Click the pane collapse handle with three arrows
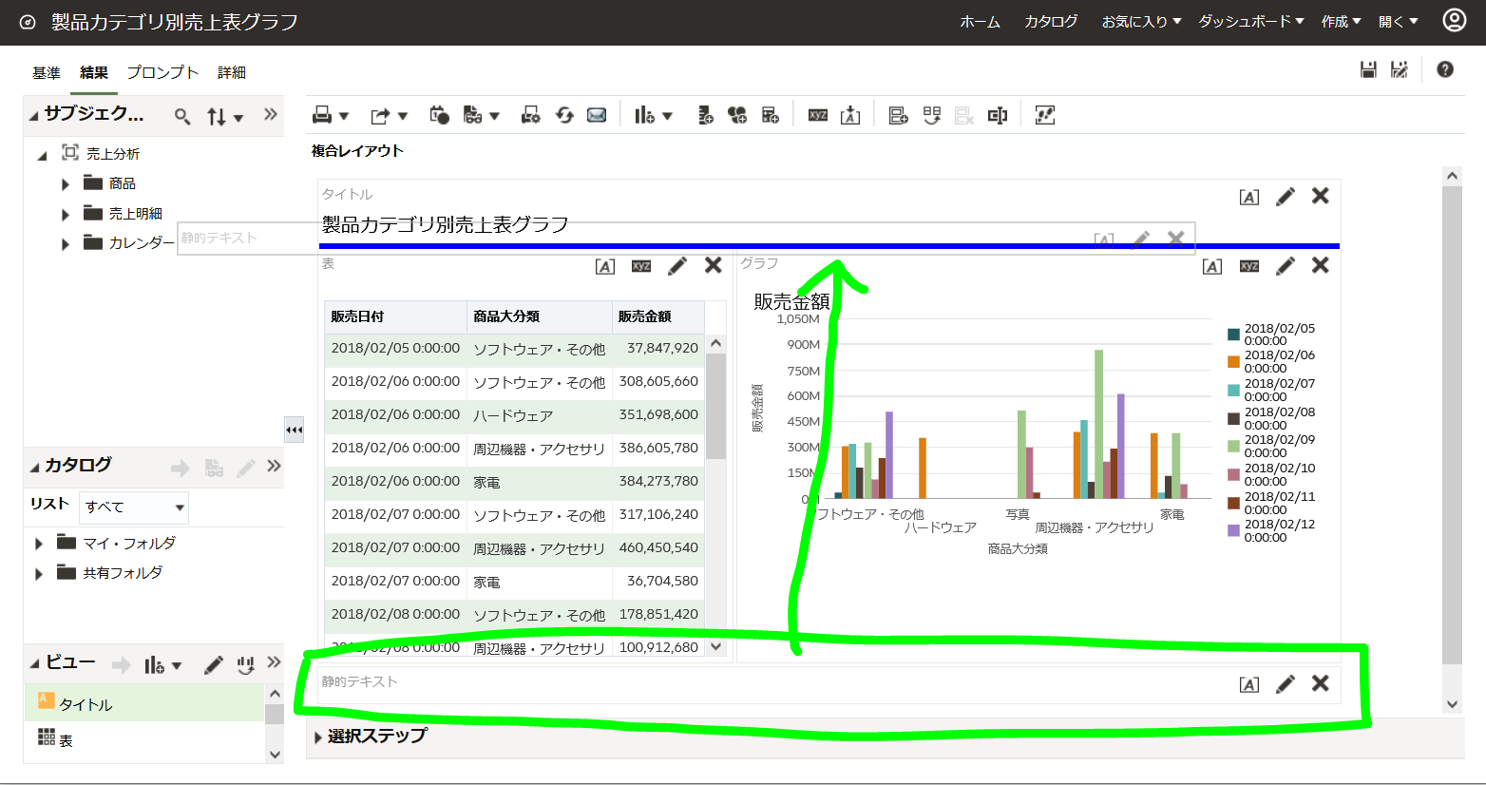 point(295,430)
